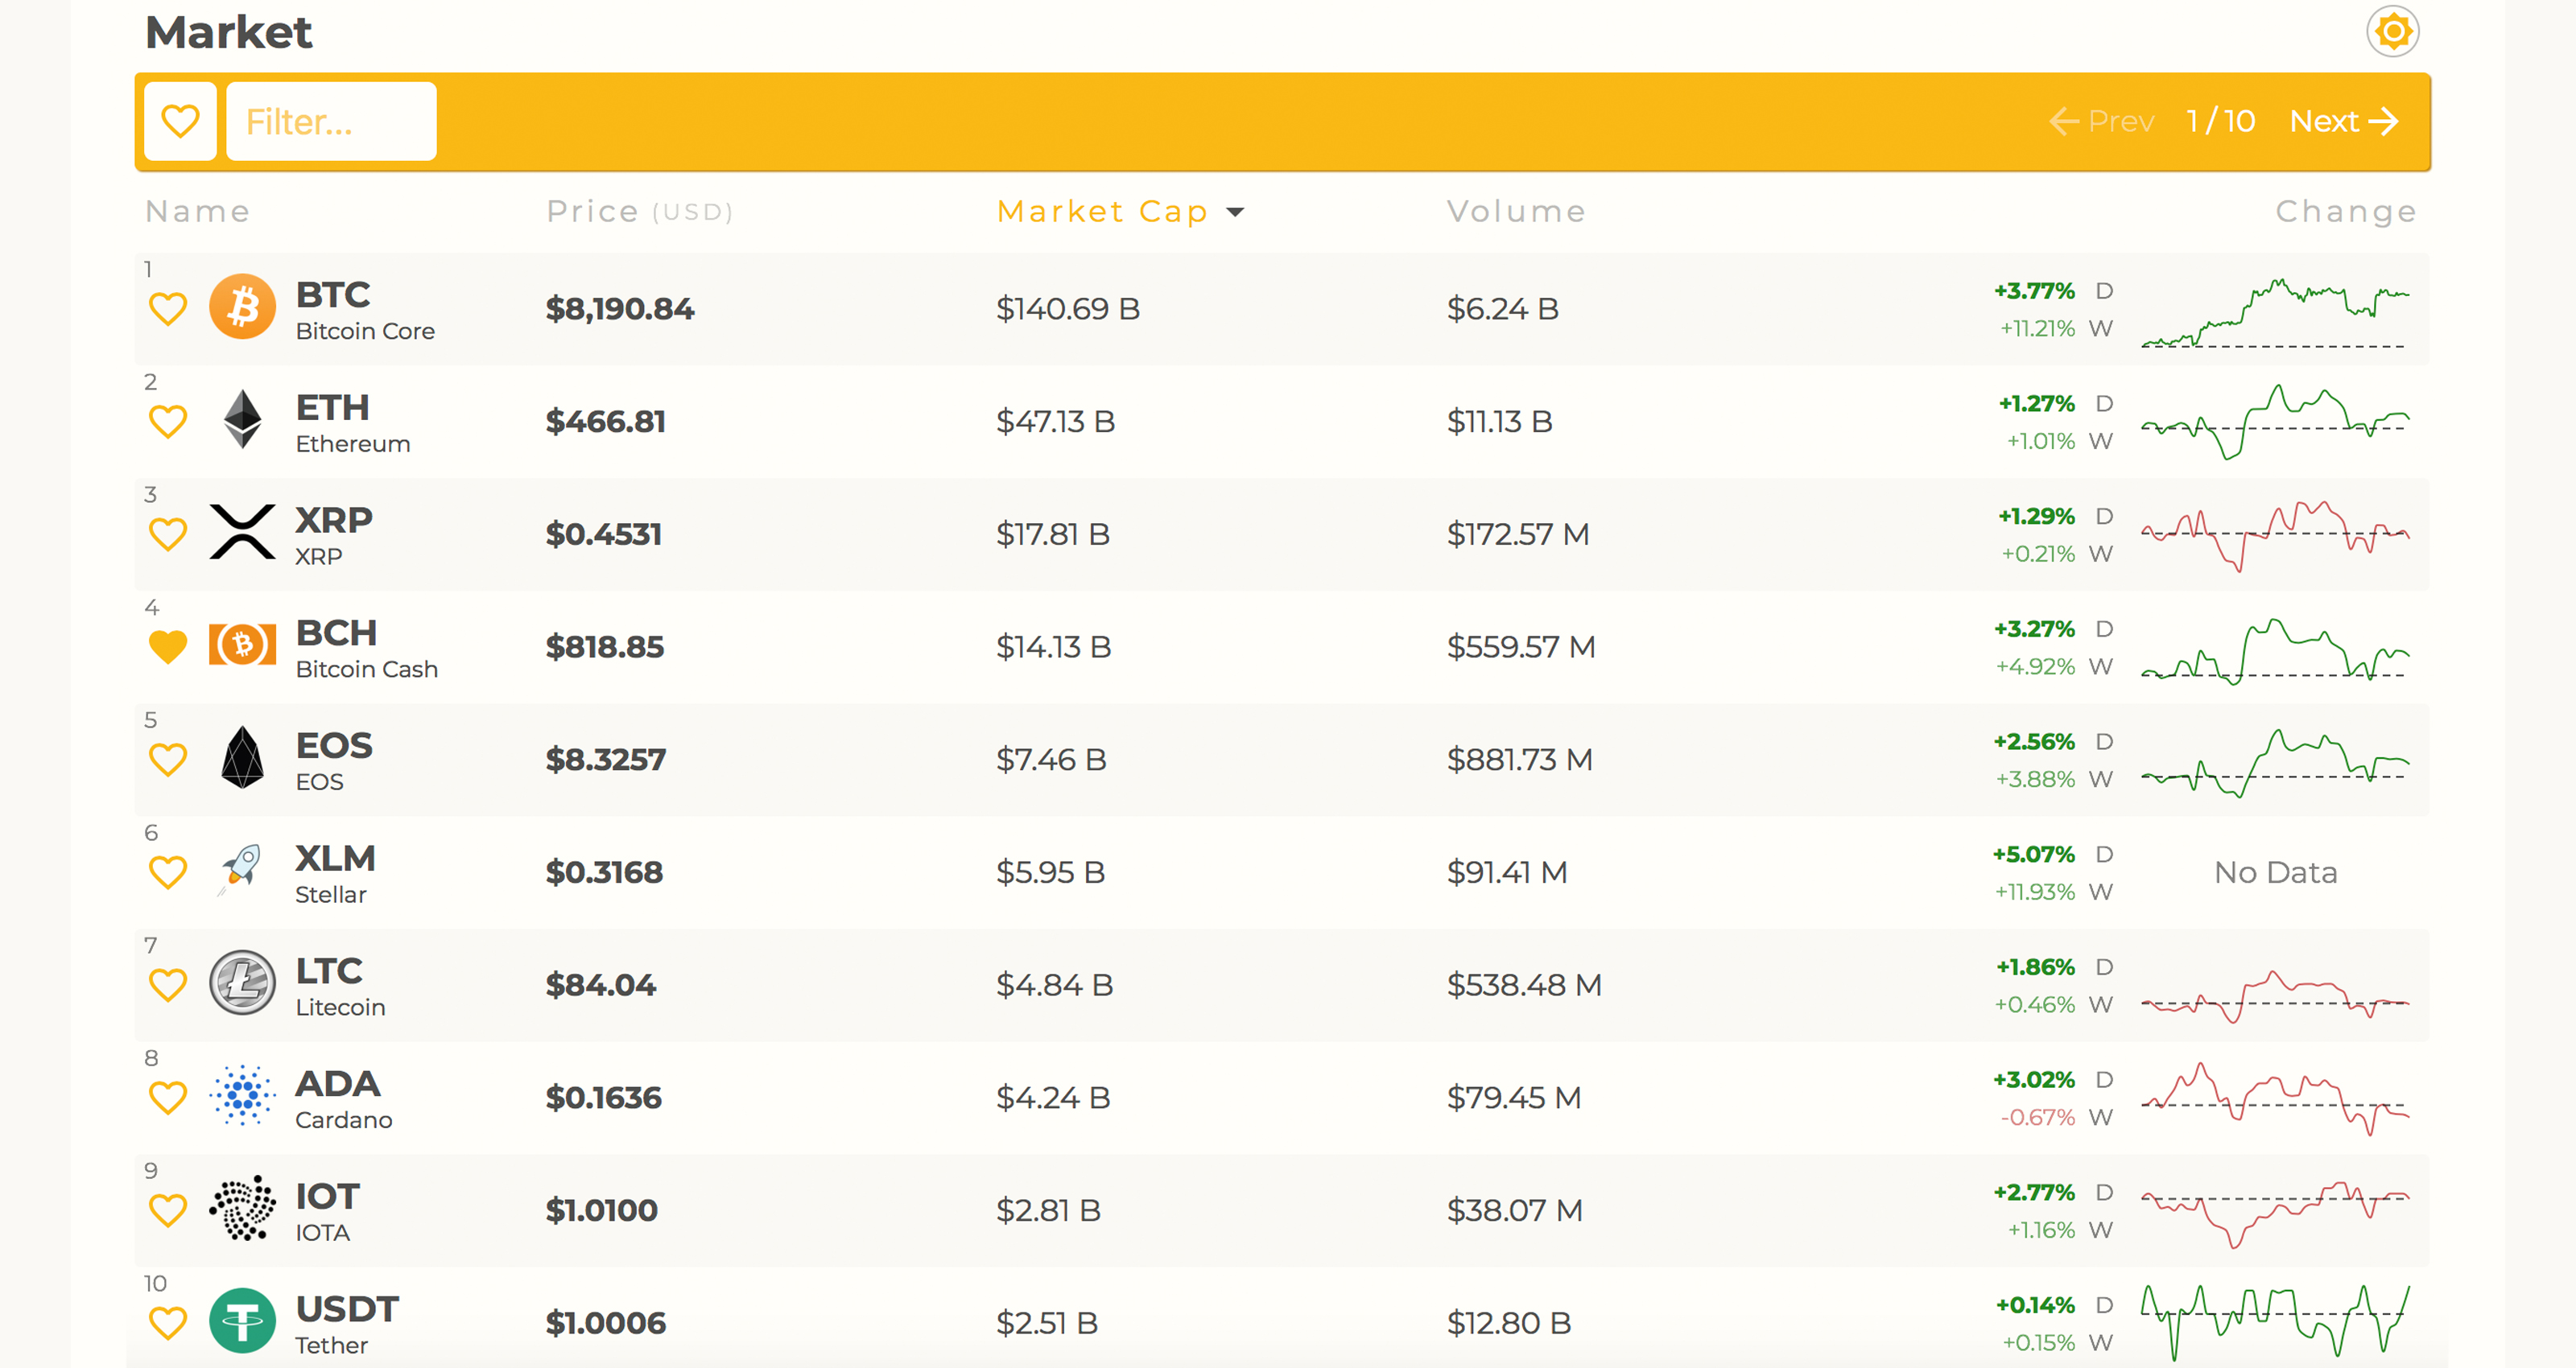Favorite LTC with its heart icon
This screenshot has width=2576, height=1368.
point(168,985)
